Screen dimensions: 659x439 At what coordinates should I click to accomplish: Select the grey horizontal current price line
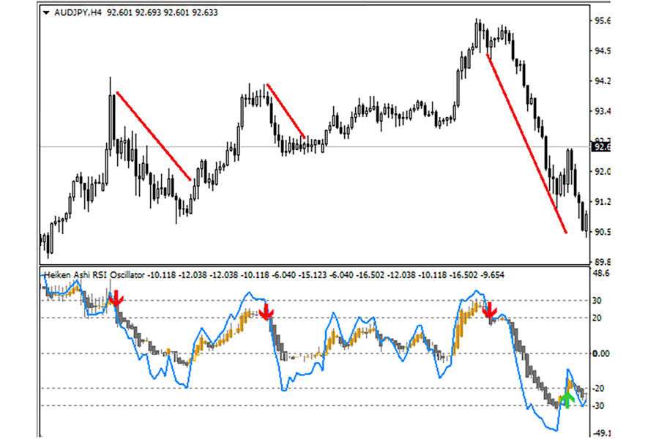(x=366, y=147)
